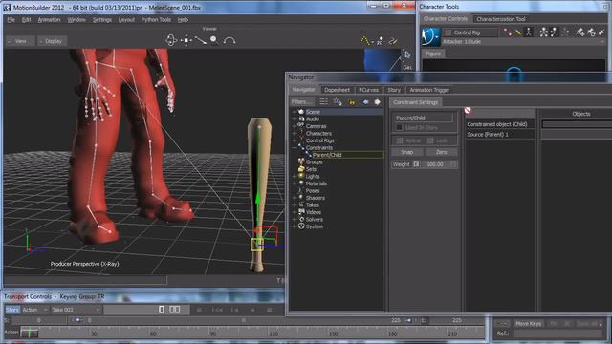Open the Take 002 dropdown
Viewport: 612px width, 344px height.
76,310
